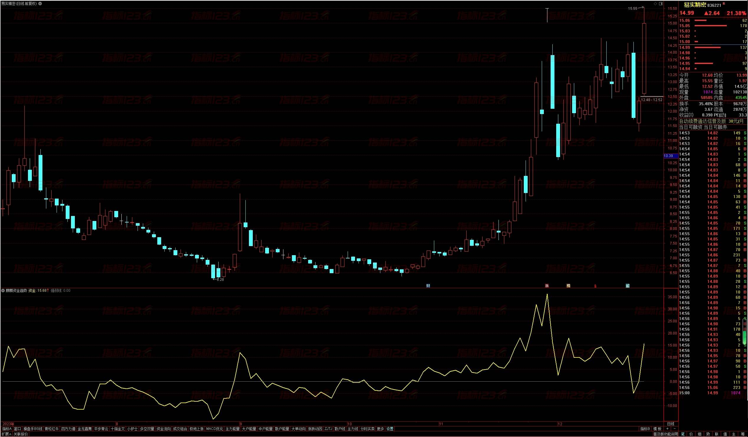This screenshot has height=437, width=748.
Task: Choose the 十指金叉 indicator
Action: (118, 429)
